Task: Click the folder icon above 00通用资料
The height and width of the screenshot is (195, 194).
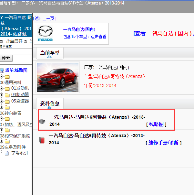Action: 7,77
